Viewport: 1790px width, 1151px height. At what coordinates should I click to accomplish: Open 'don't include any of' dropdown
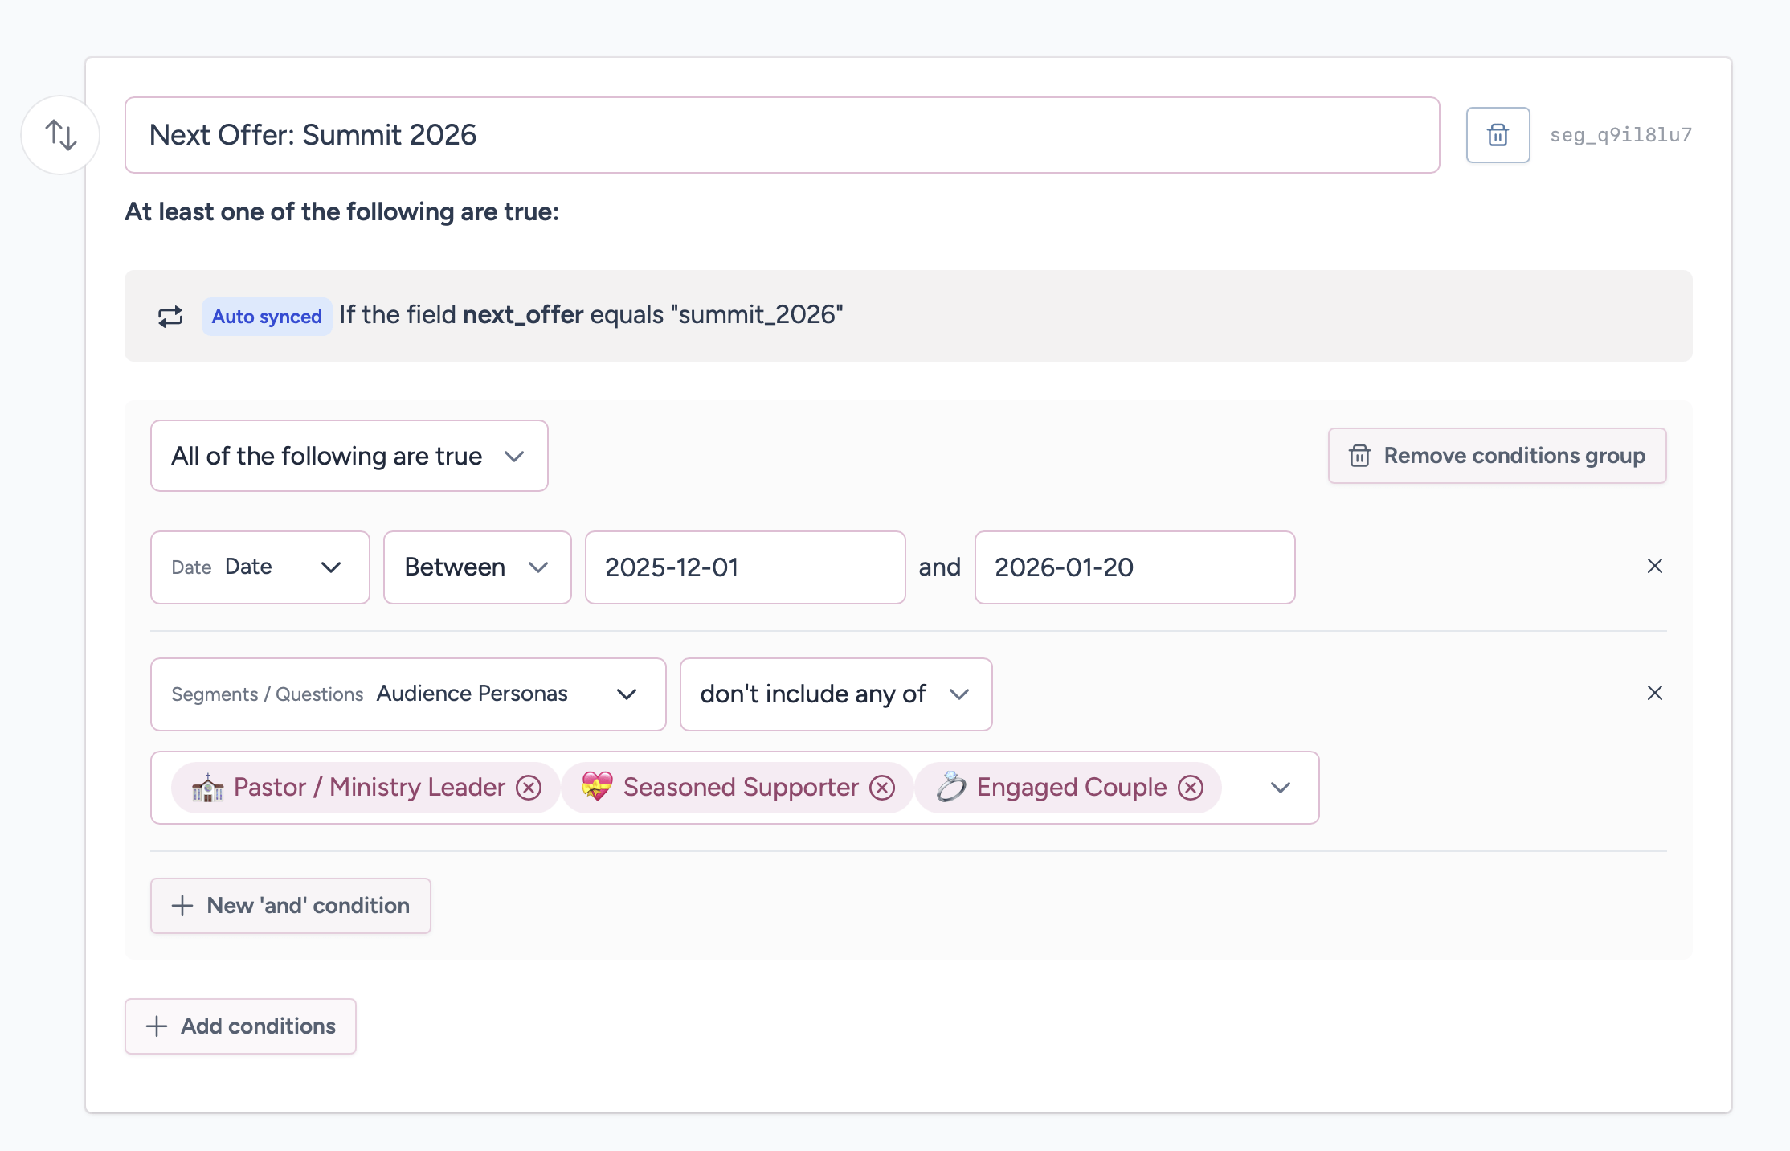click(836, 694)
